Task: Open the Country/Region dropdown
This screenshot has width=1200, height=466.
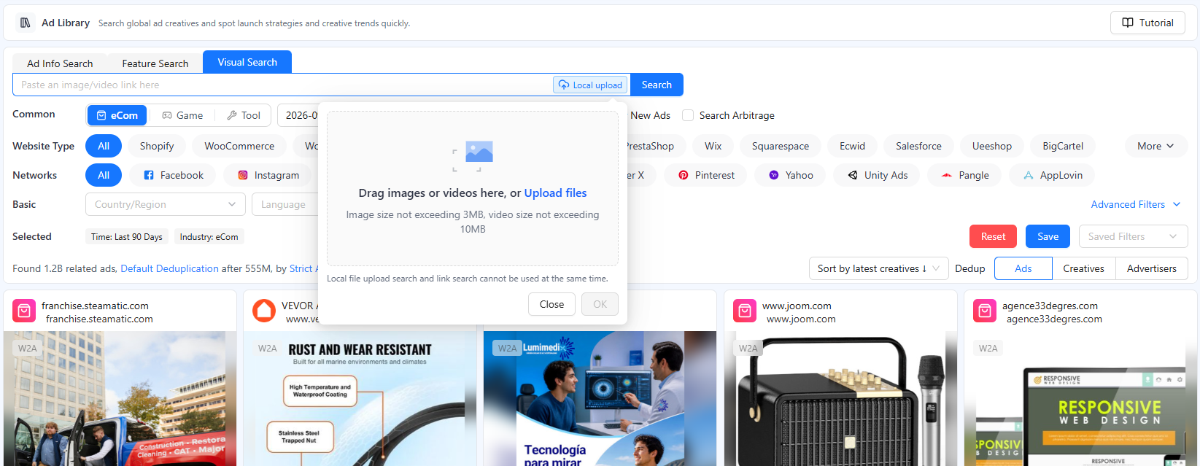Action: click(x=166, y=204)
